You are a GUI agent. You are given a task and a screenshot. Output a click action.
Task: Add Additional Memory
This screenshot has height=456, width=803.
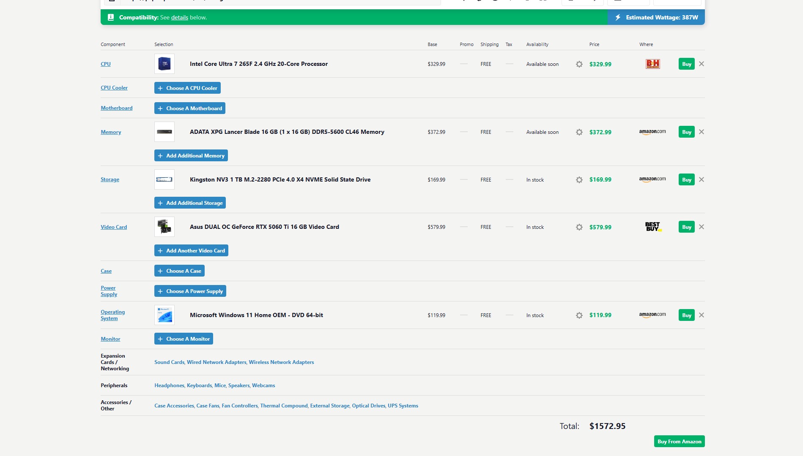click(x=191, y=155)
